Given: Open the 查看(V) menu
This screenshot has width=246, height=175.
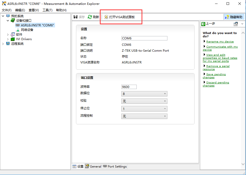Looking at the screenshot, I should [34, 10].
